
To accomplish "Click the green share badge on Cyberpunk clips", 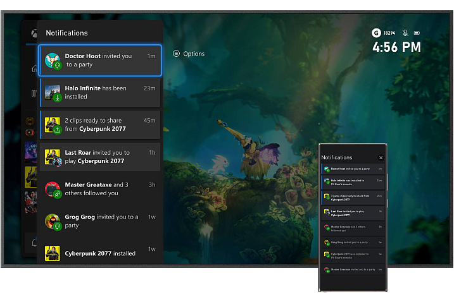I will (58, 130).
